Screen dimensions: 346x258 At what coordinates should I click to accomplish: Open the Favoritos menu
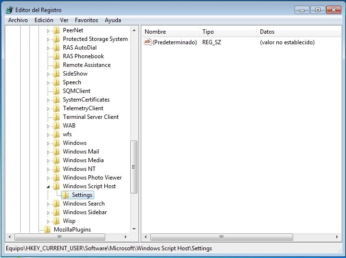(86, 20)
